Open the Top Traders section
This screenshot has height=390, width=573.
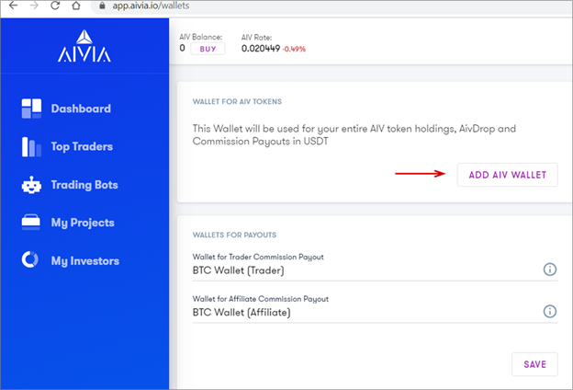[67, 147]
